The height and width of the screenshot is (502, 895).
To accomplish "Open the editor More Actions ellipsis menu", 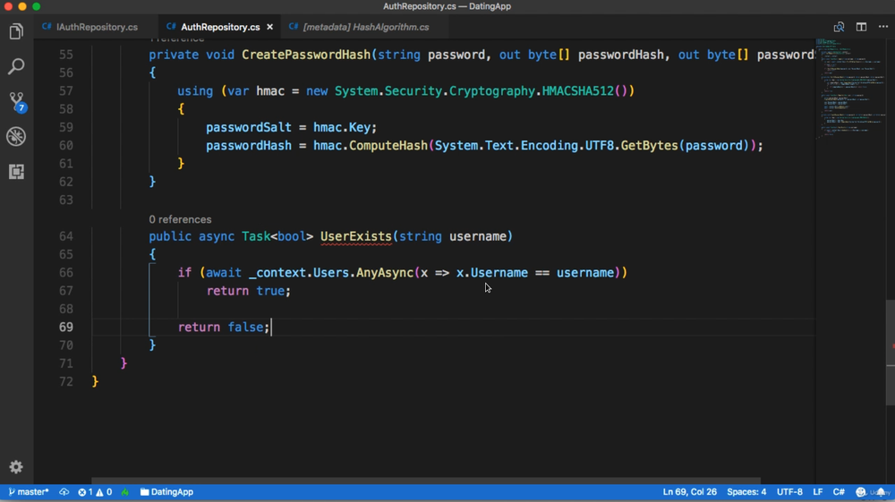I will 883,27.
